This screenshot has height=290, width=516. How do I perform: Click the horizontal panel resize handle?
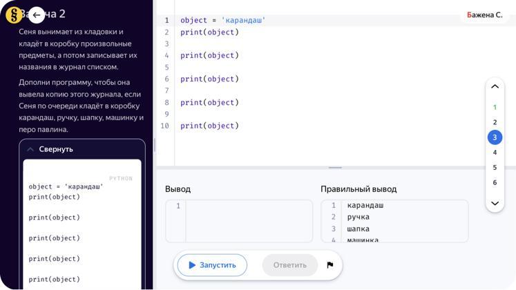tap(335, 167)
